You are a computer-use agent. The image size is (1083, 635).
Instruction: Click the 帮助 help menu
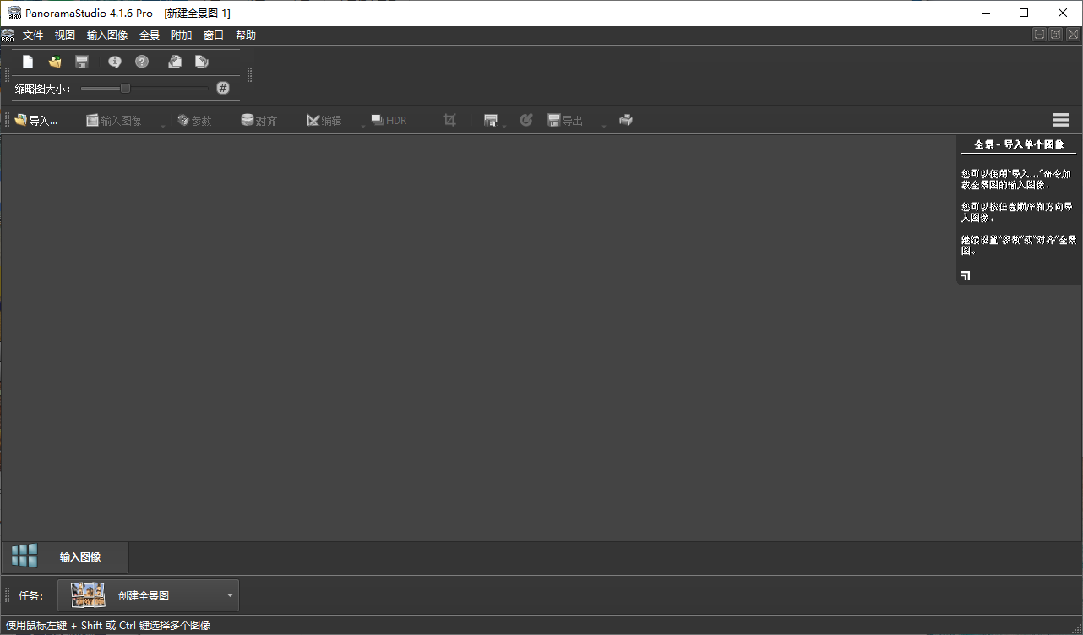click(246, 35)
